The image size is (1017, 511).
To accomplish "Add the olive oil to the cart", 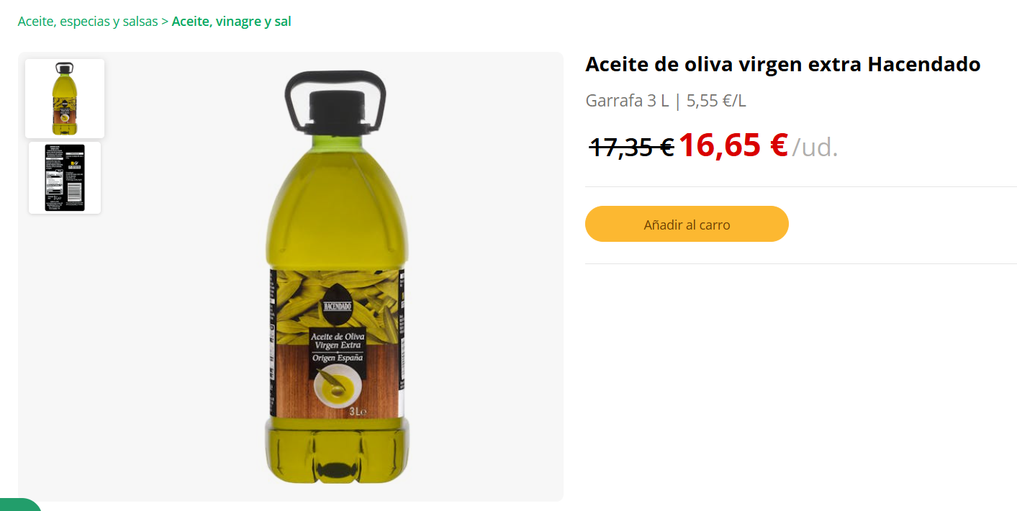I will 687,224.
